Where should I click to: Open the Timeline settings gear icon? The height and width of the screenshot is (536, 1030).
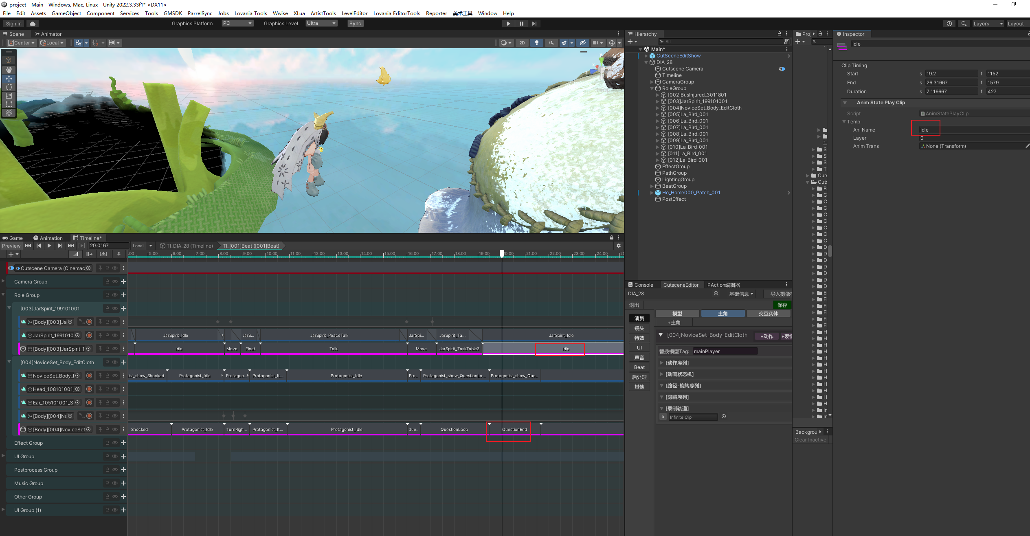coord(618,246)
